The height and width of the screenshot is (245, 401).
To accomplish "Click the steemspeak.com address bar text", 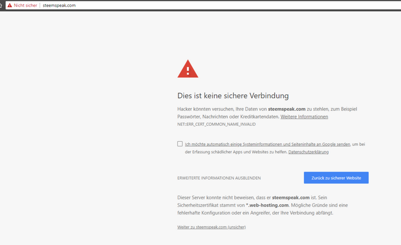I will (x=59, y=5).
